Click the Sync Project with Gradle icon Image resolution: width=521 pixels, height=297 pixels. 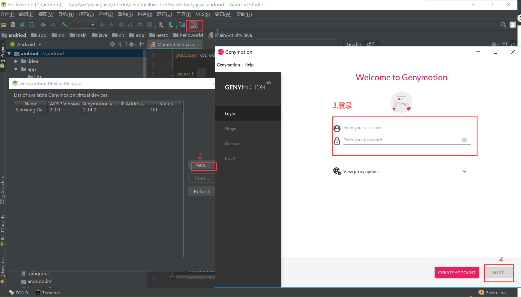(x=22, y=25)
